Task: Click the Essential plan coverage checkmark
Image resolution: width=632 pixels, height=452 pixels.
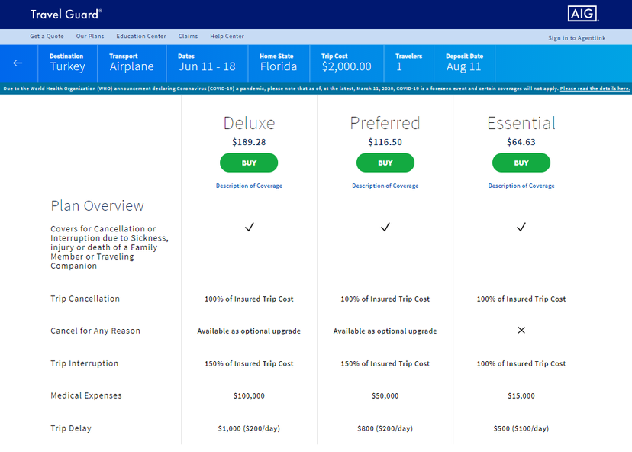Action: [521, 227]
